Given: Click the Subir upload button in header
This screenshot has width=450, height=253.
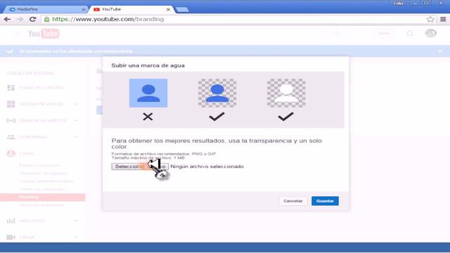Looking at the screenshot, I should click(x=384, y=33).
